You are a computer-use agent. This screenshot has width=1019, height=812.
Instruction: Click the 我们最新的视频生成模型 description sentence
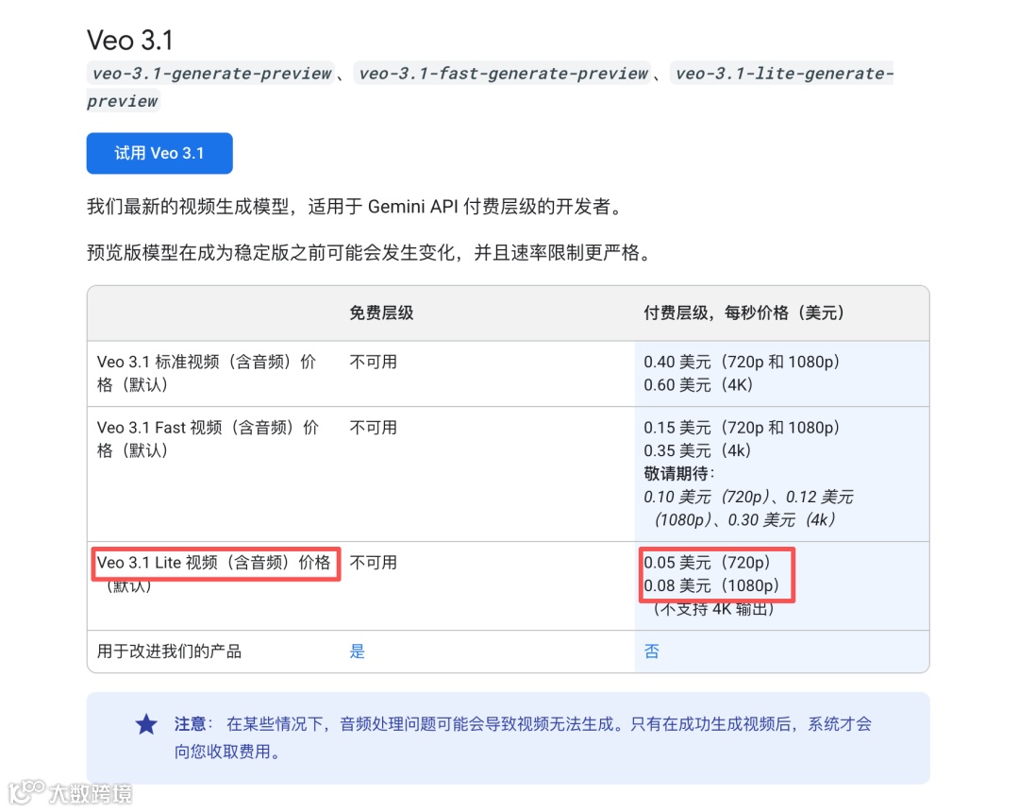pyautogui.click(x=356, y=207)
